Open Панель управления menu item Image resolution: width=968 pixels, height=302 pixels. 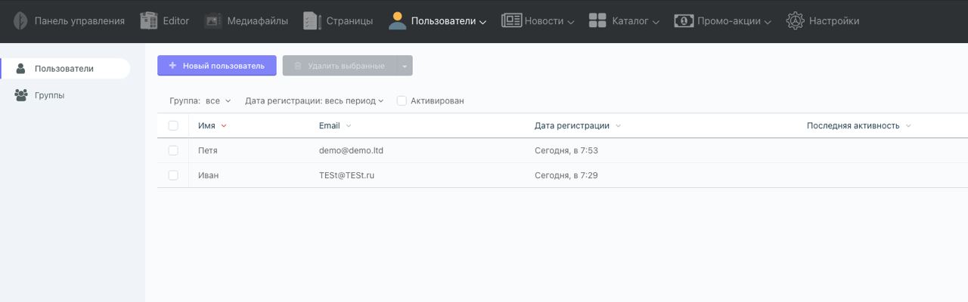pos(79,21)
